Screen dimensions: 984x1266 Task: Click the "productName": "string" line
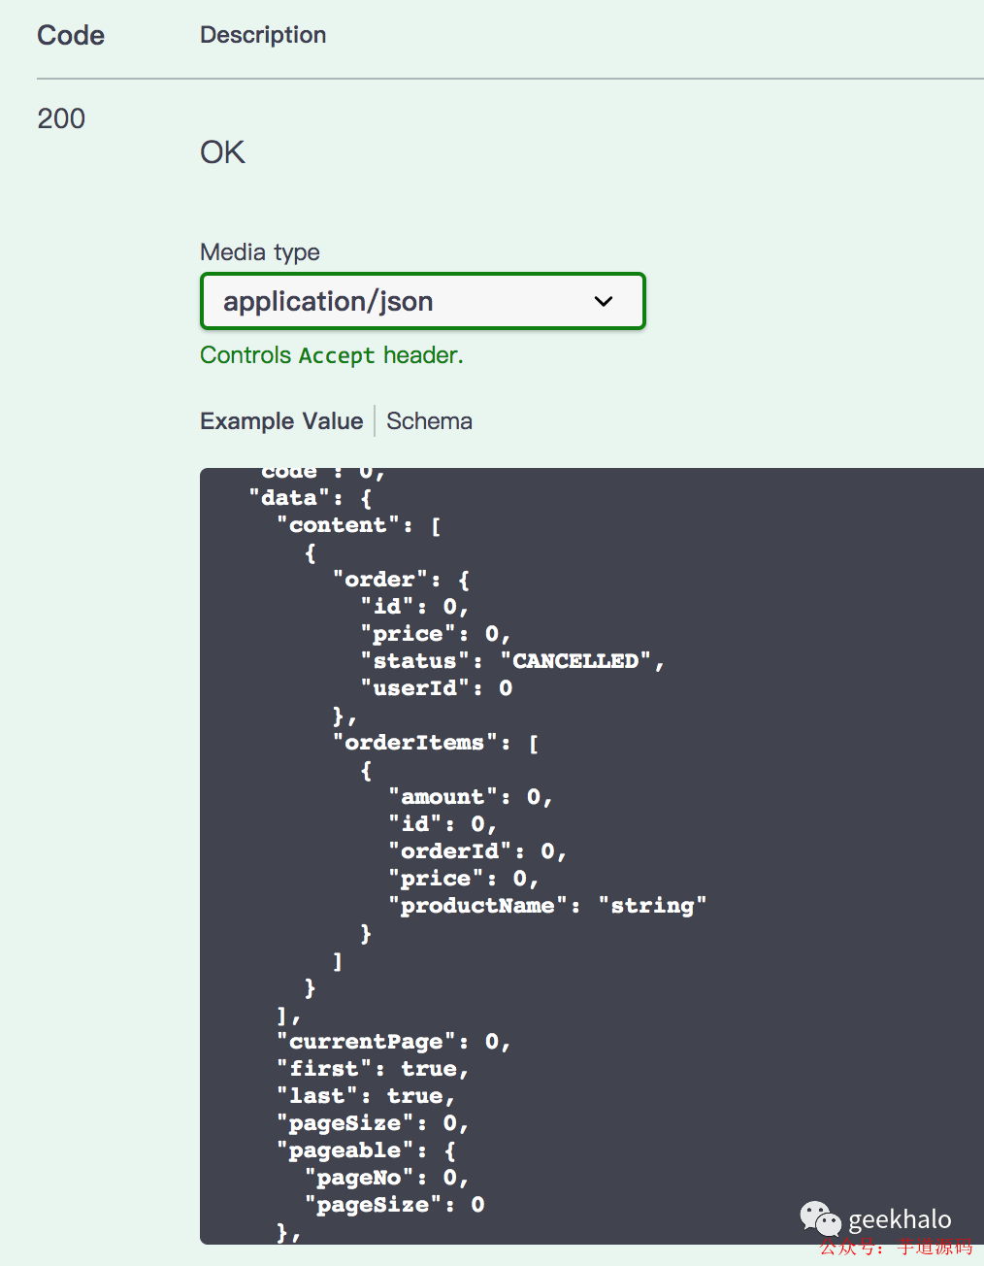click(x=547, y=906)
